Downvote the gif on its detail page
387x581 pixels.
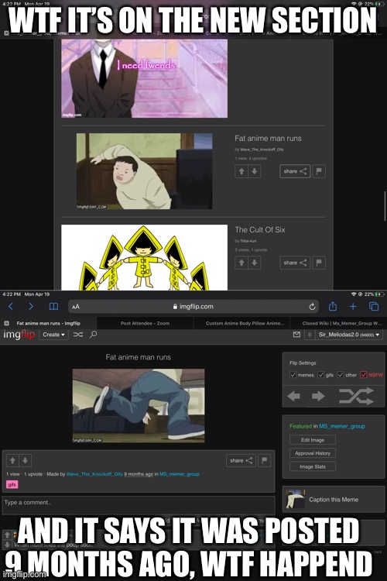tap(26, 461)
